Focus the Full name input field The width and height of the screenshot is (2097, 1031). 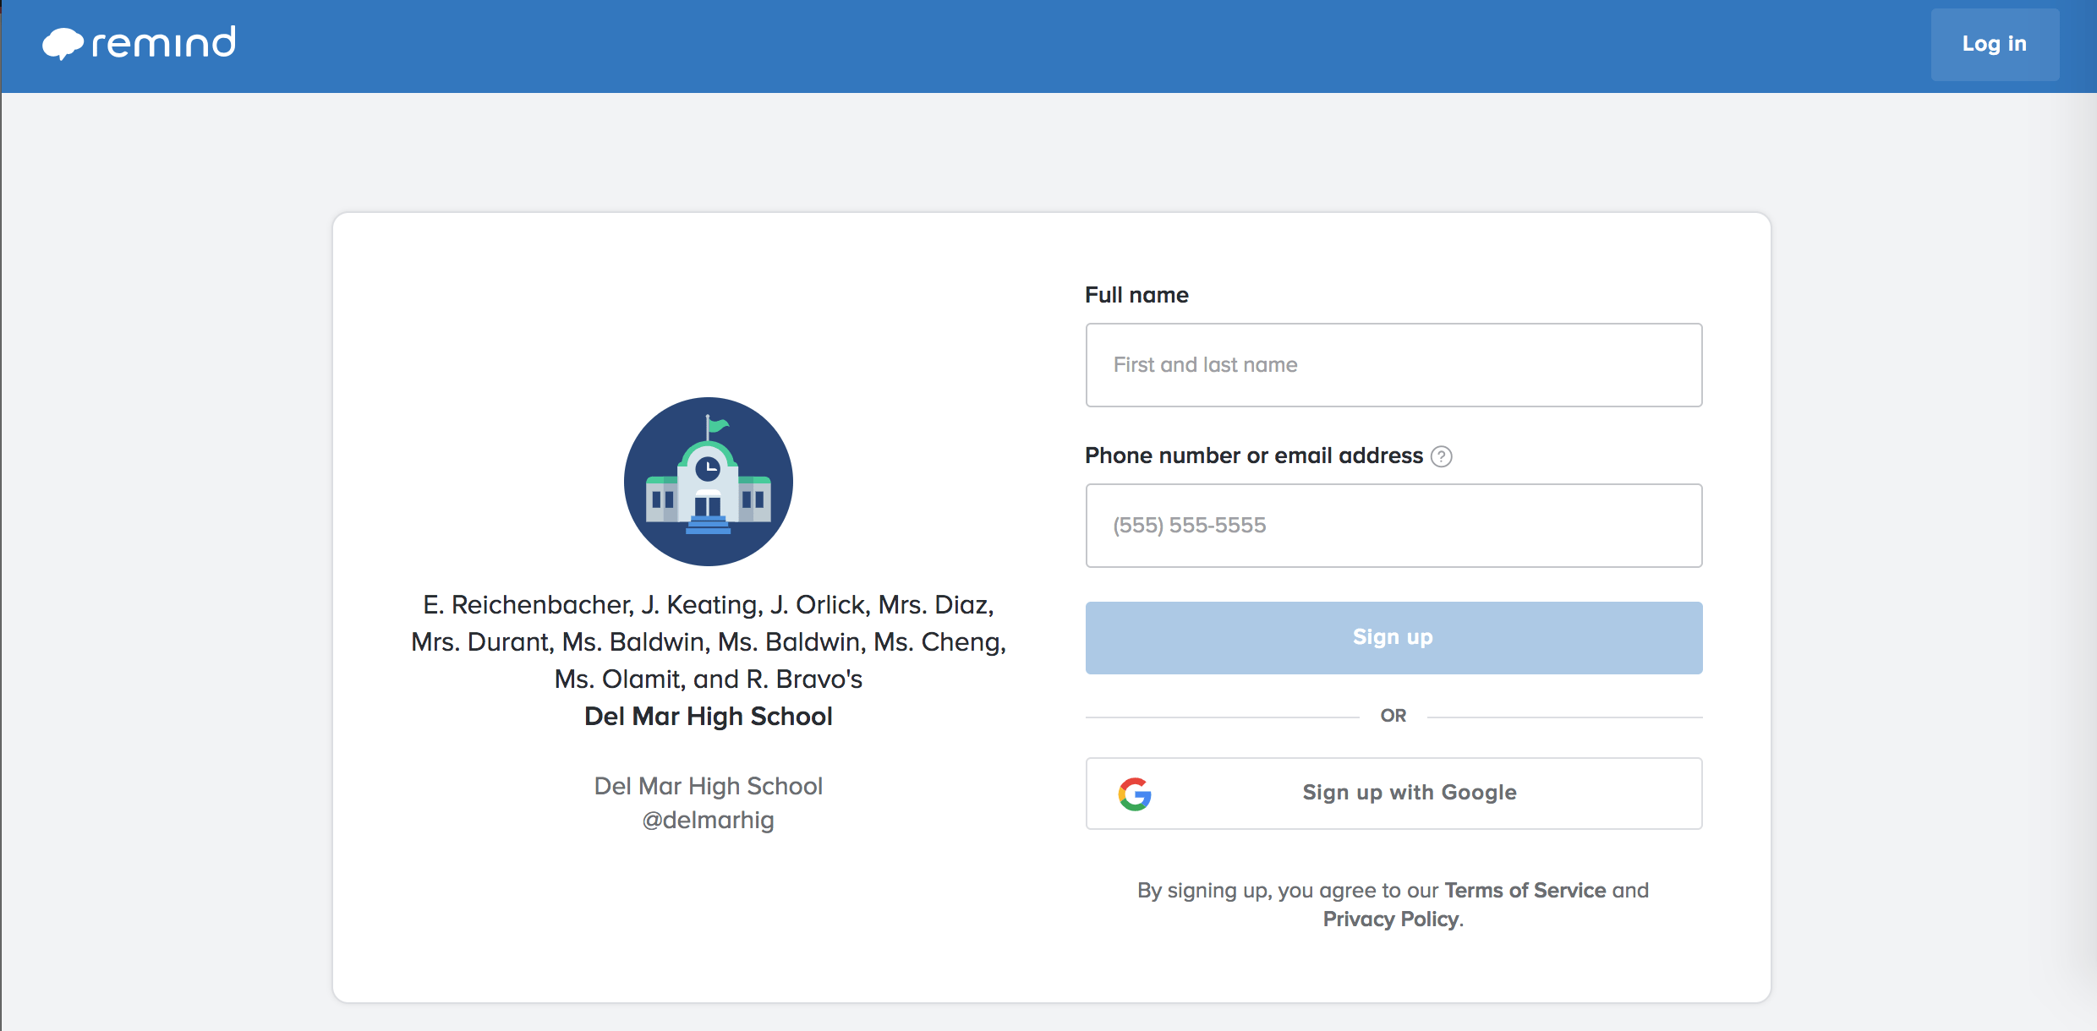[1393, 365]
